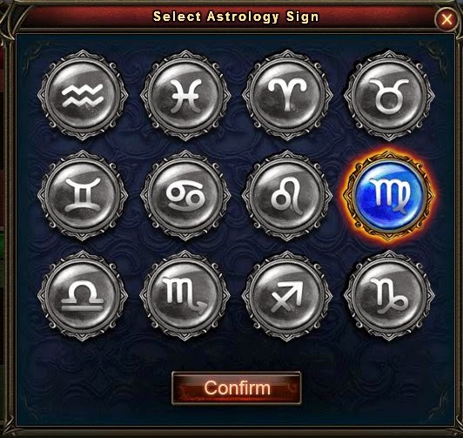Select the Libra scales sign
463x438 pixels.
(83, 296)
